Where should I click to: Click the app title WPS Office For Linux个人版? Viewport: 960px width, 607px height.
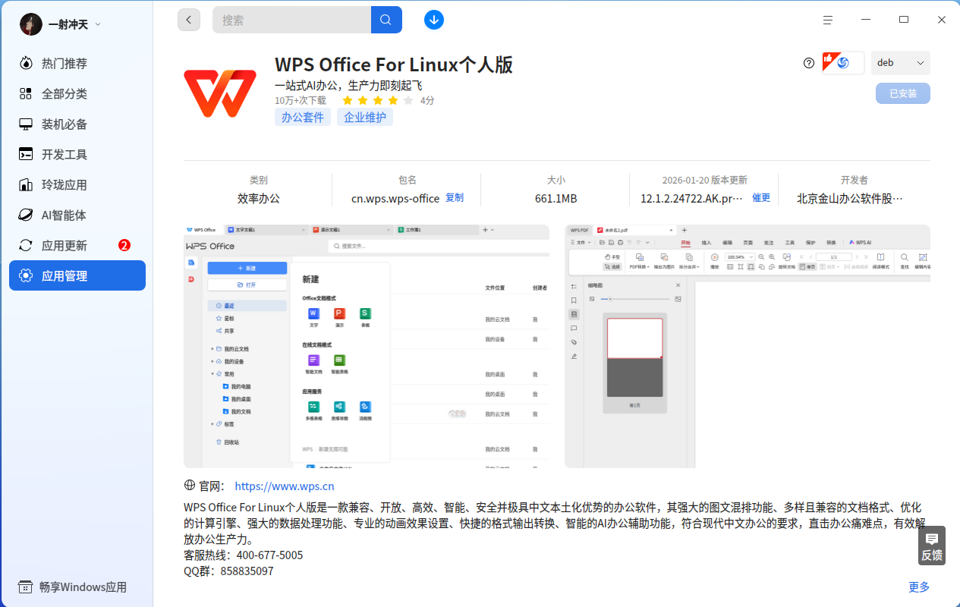click(x=394, y=64)
